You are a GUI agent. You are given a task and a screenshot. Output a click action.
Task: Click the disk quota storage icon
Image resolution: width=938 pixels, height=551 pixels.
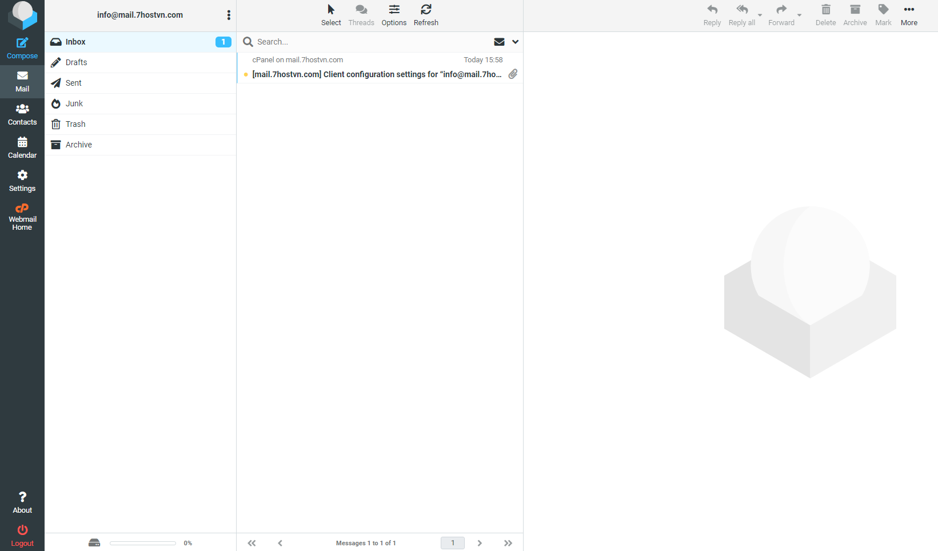click(x=94, y=543)
